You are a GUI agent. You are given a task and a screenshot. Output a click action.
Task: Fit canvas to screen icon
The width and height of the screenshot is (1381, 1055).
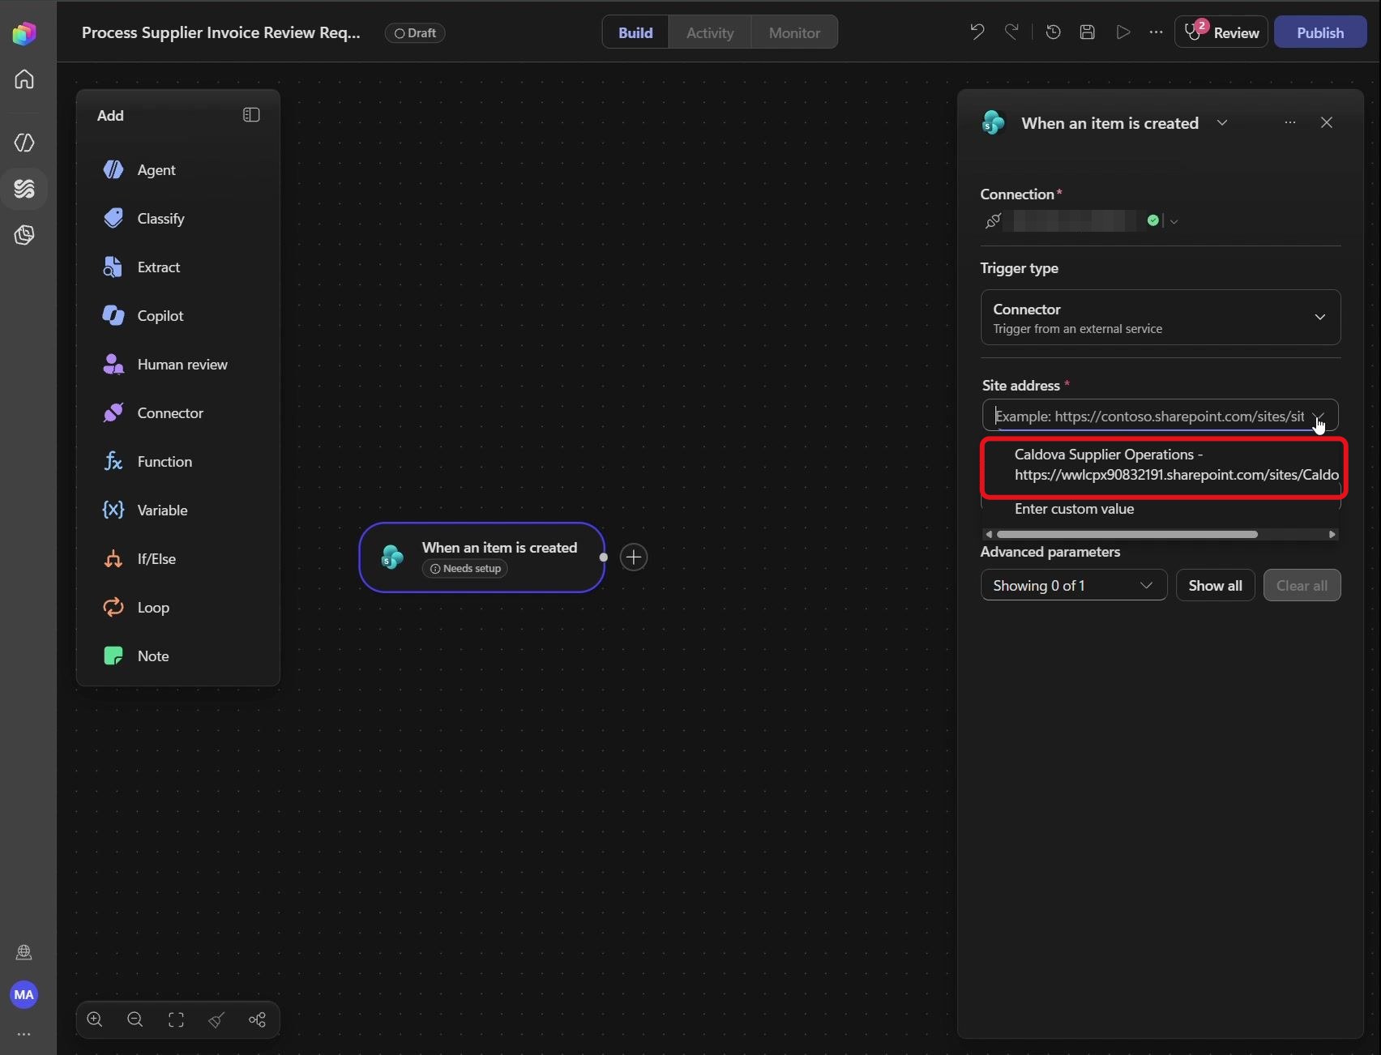click(176, 1019)
